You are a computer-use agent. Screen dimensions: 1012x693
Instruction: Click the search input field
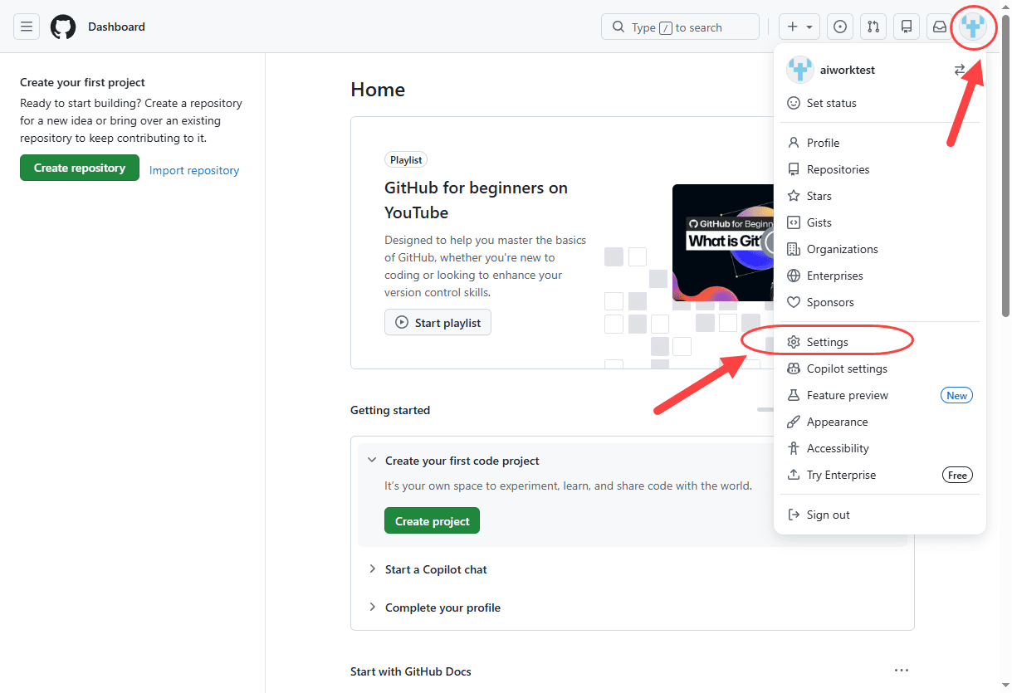680,27
